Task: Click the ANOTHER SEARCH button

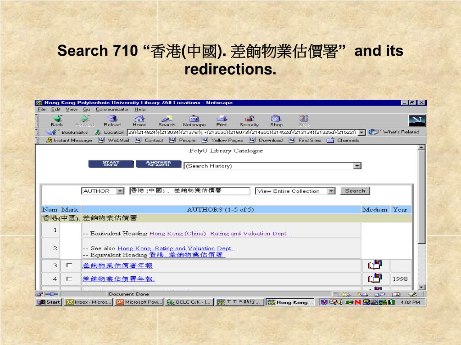Action: tap(158, 164)
